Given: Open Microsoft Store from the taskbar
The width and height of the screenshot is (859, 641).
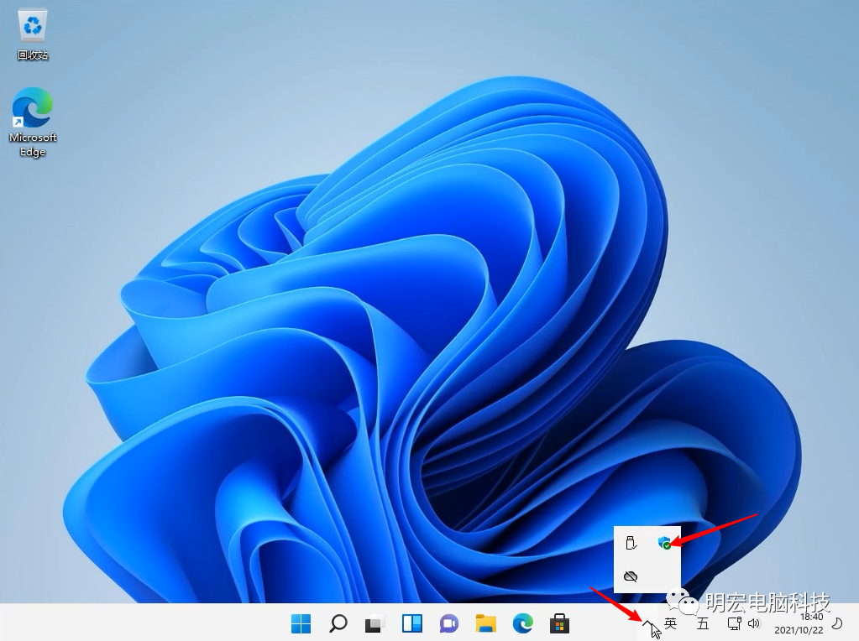Looking at the screenshot, I should 560,623.
